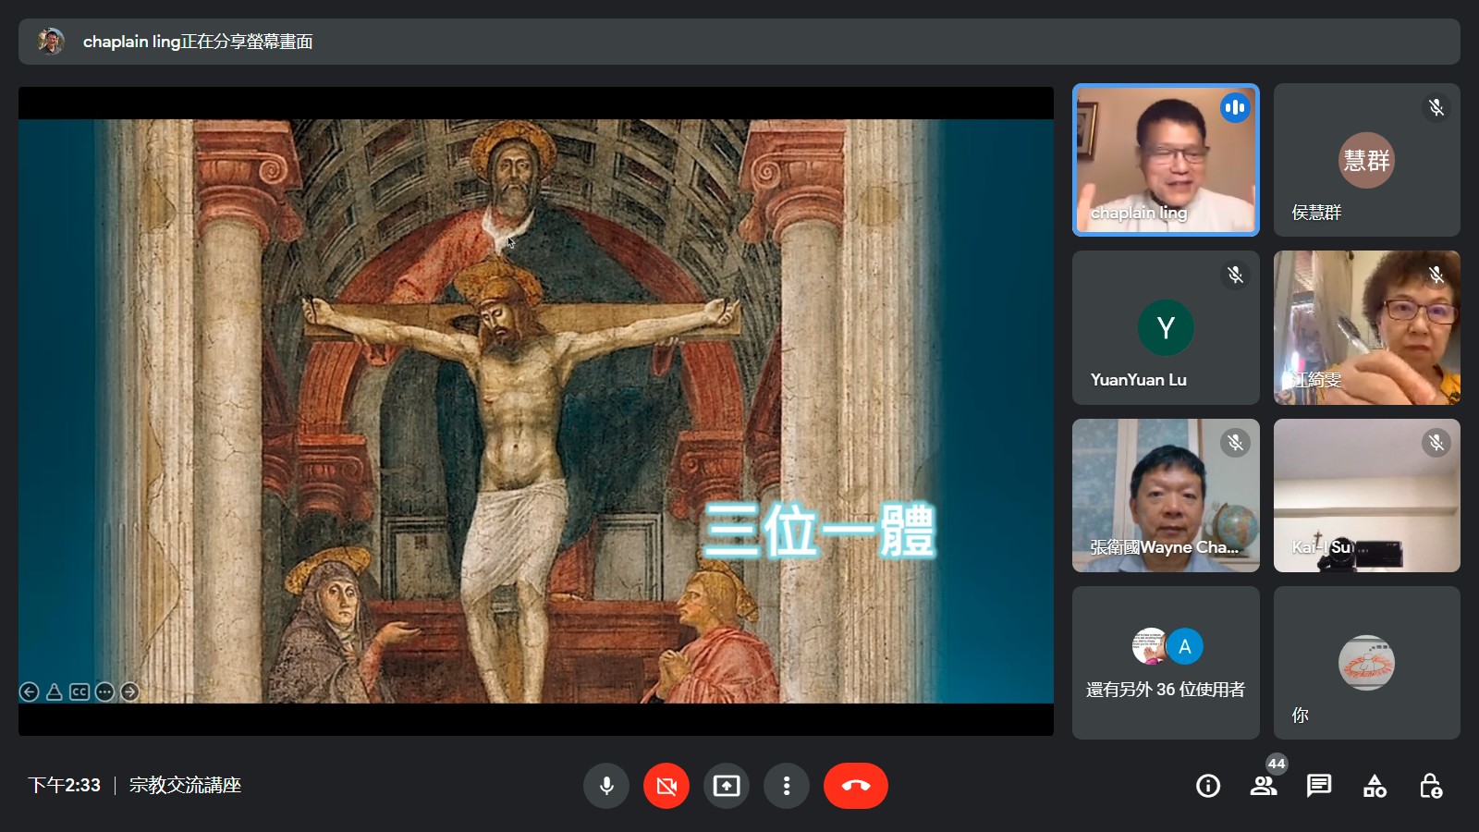Mute the microphone in the call controls
The width and height of the screenshot is (1479, 832).
[x=606, y=786]
